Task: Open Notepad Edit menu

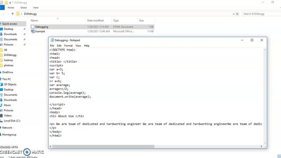Action: point(59,46)
